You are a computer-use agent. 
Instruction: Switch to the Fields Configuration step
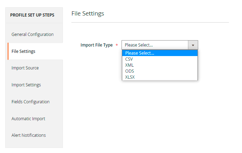tap(30, 102)
